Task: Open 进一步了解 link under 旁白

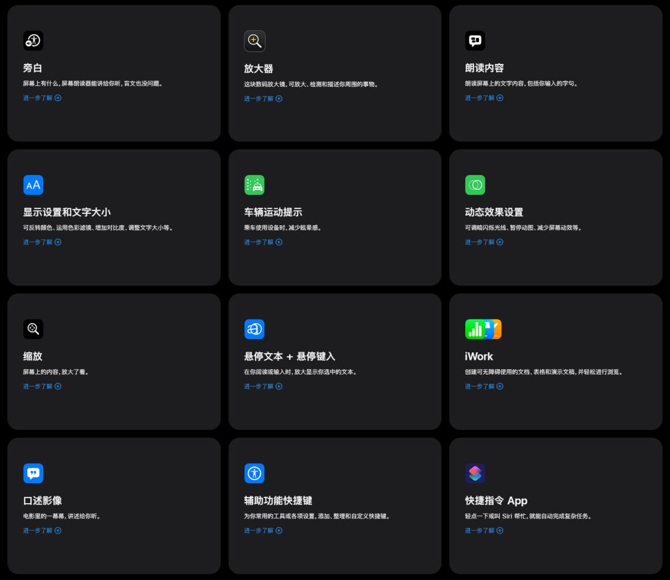Action: coord(42,98)
